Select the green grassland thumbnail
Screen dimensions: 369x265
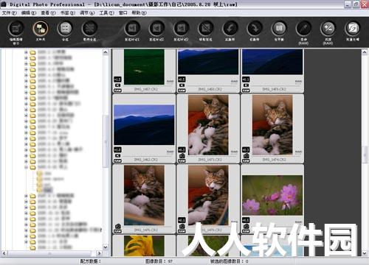(x=144, y=67)
